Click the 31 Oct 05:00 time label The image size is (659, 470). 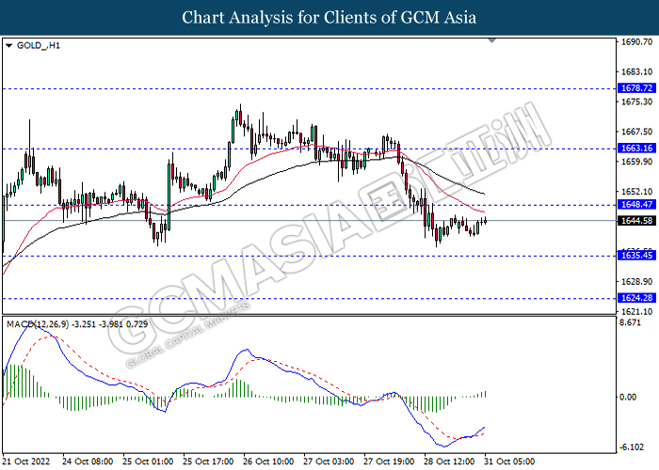509,462
